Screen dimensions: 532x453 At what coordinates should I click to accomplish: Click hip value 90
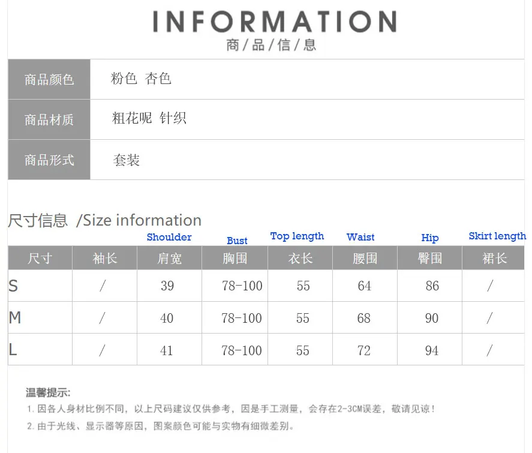coord(432,318)
